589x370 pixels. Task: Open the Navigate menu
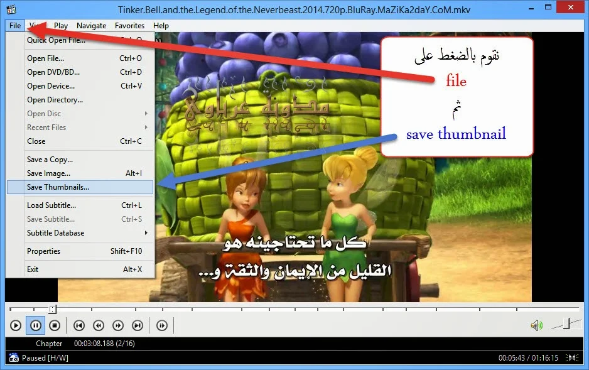point(91,26)
